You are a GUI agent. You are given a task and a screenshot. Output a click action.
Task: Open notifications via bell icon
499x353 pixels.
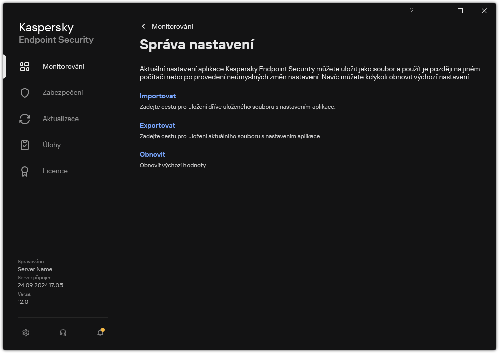click(x=100, y=333)
